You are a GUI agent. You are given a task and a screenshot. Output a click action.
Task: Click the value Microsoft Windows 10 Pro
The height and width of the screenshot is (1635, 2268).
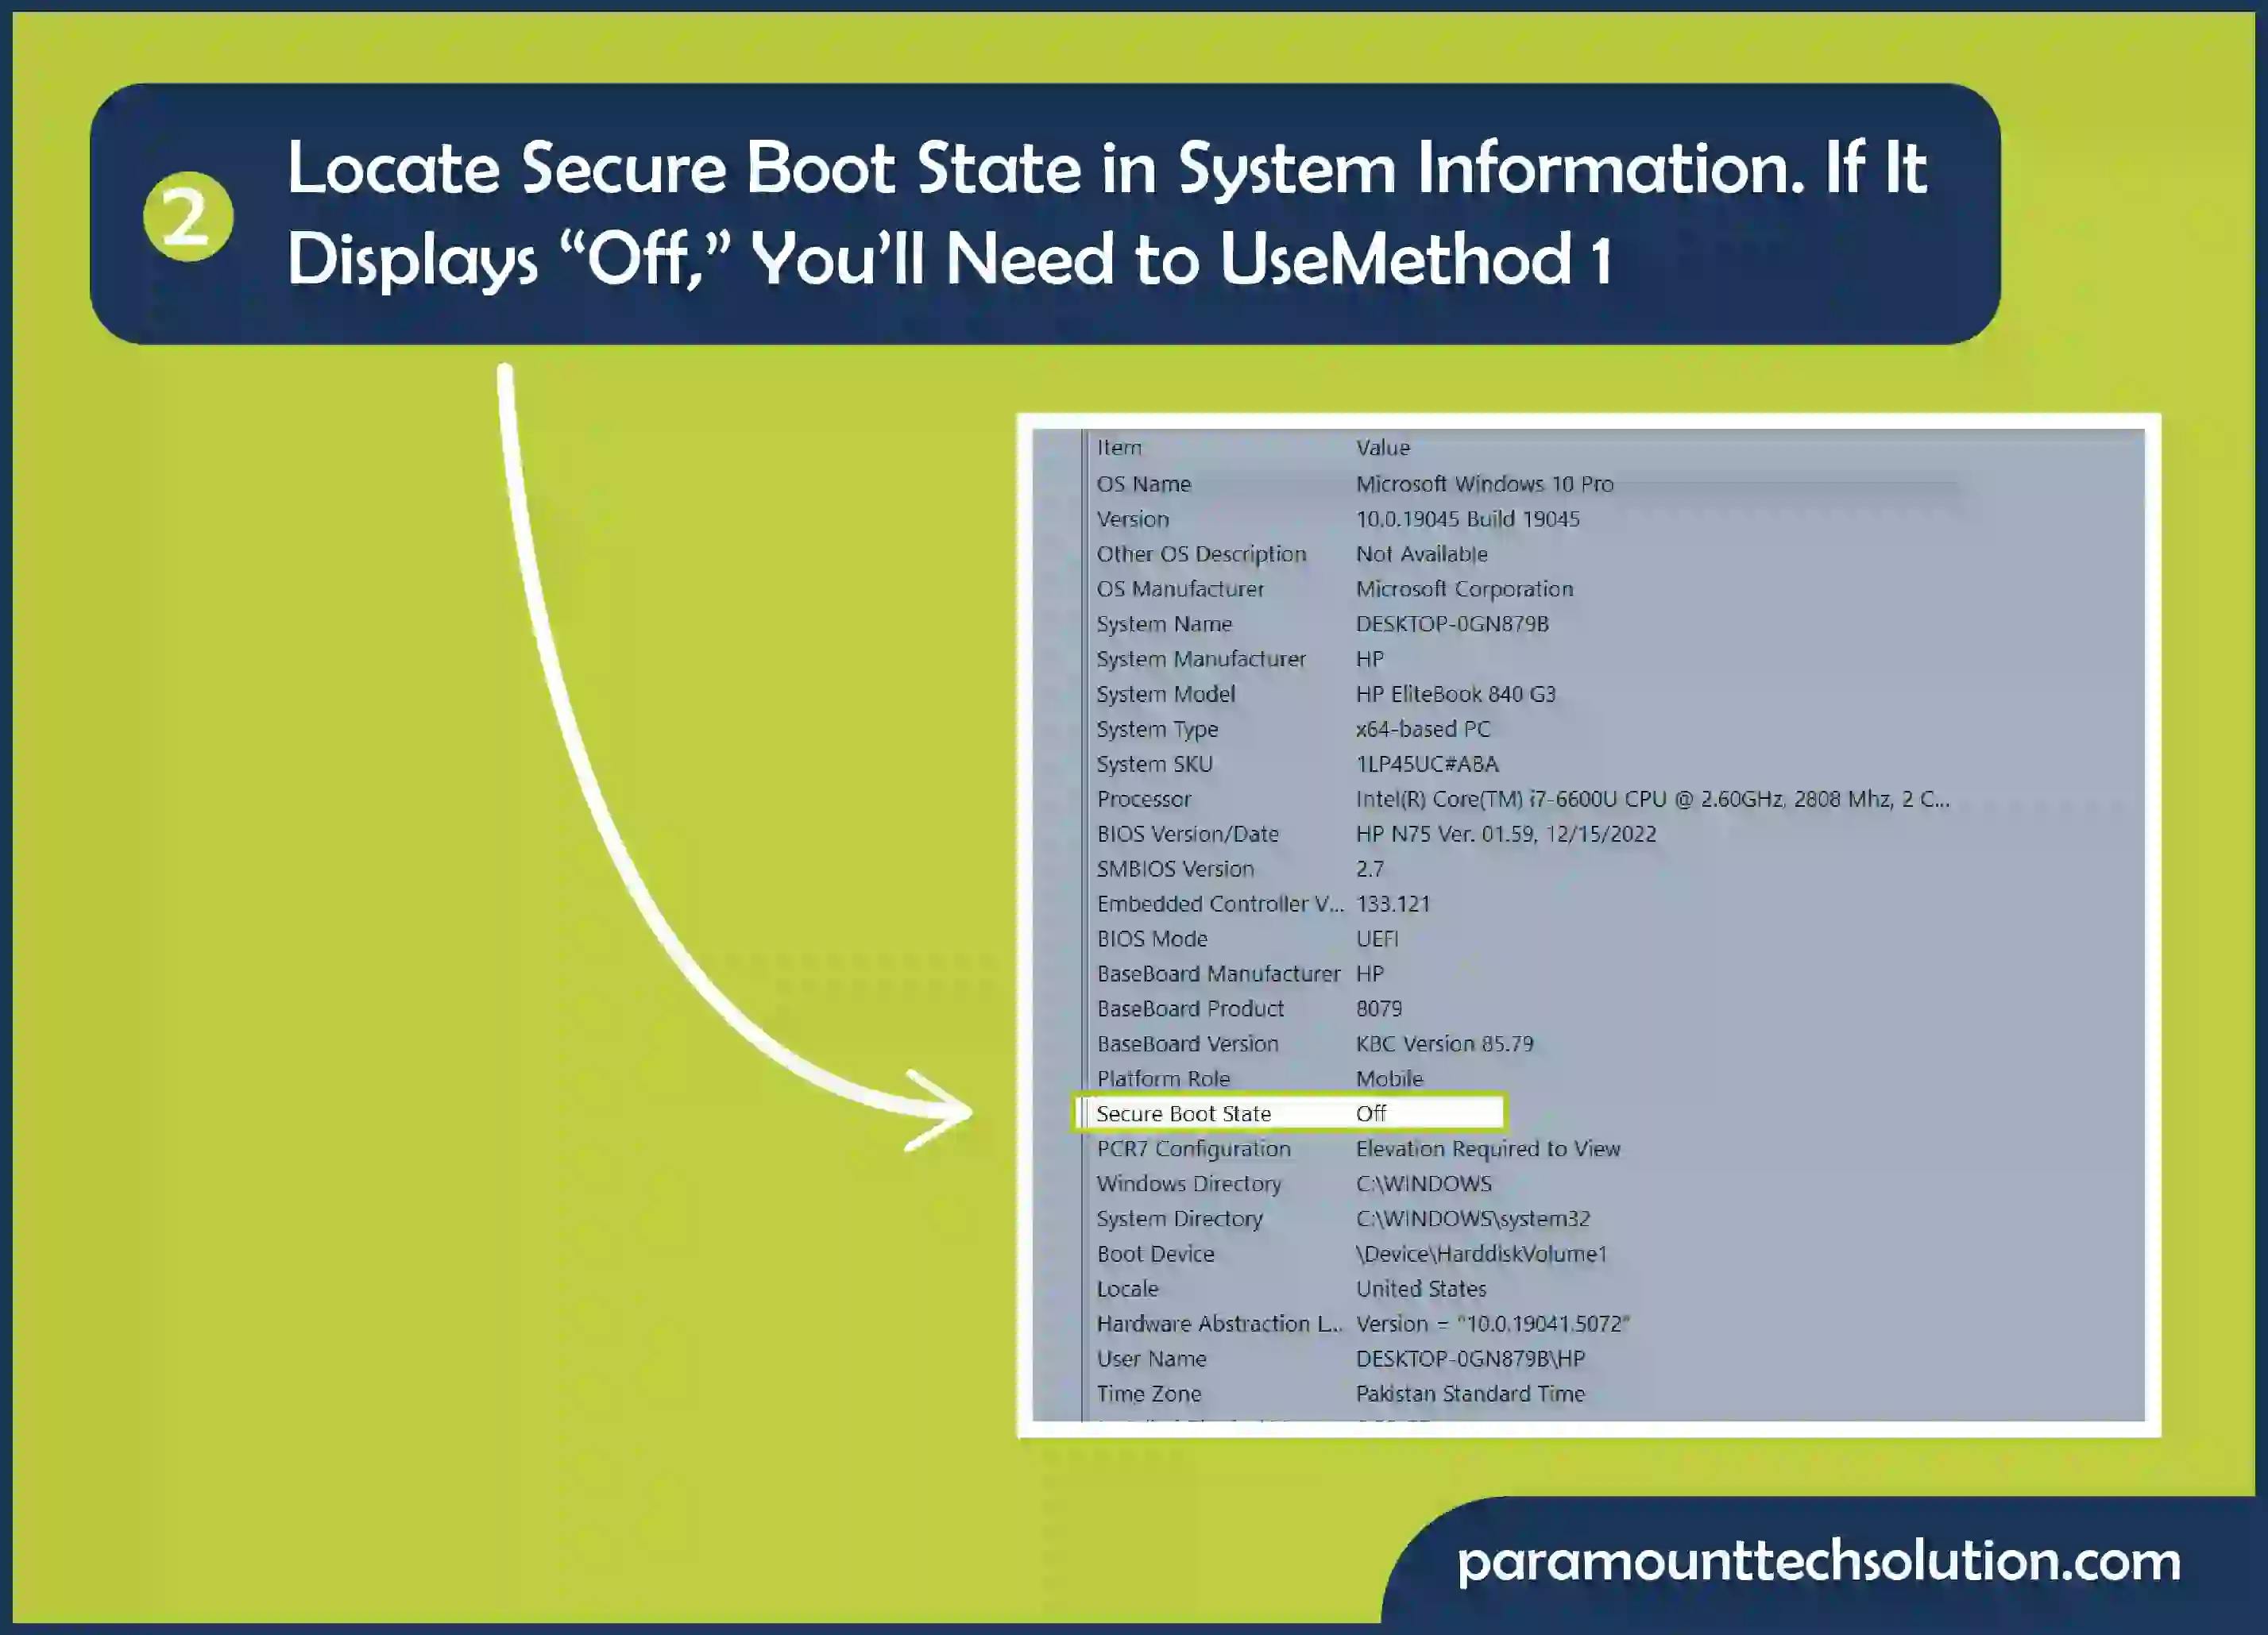1484,484
